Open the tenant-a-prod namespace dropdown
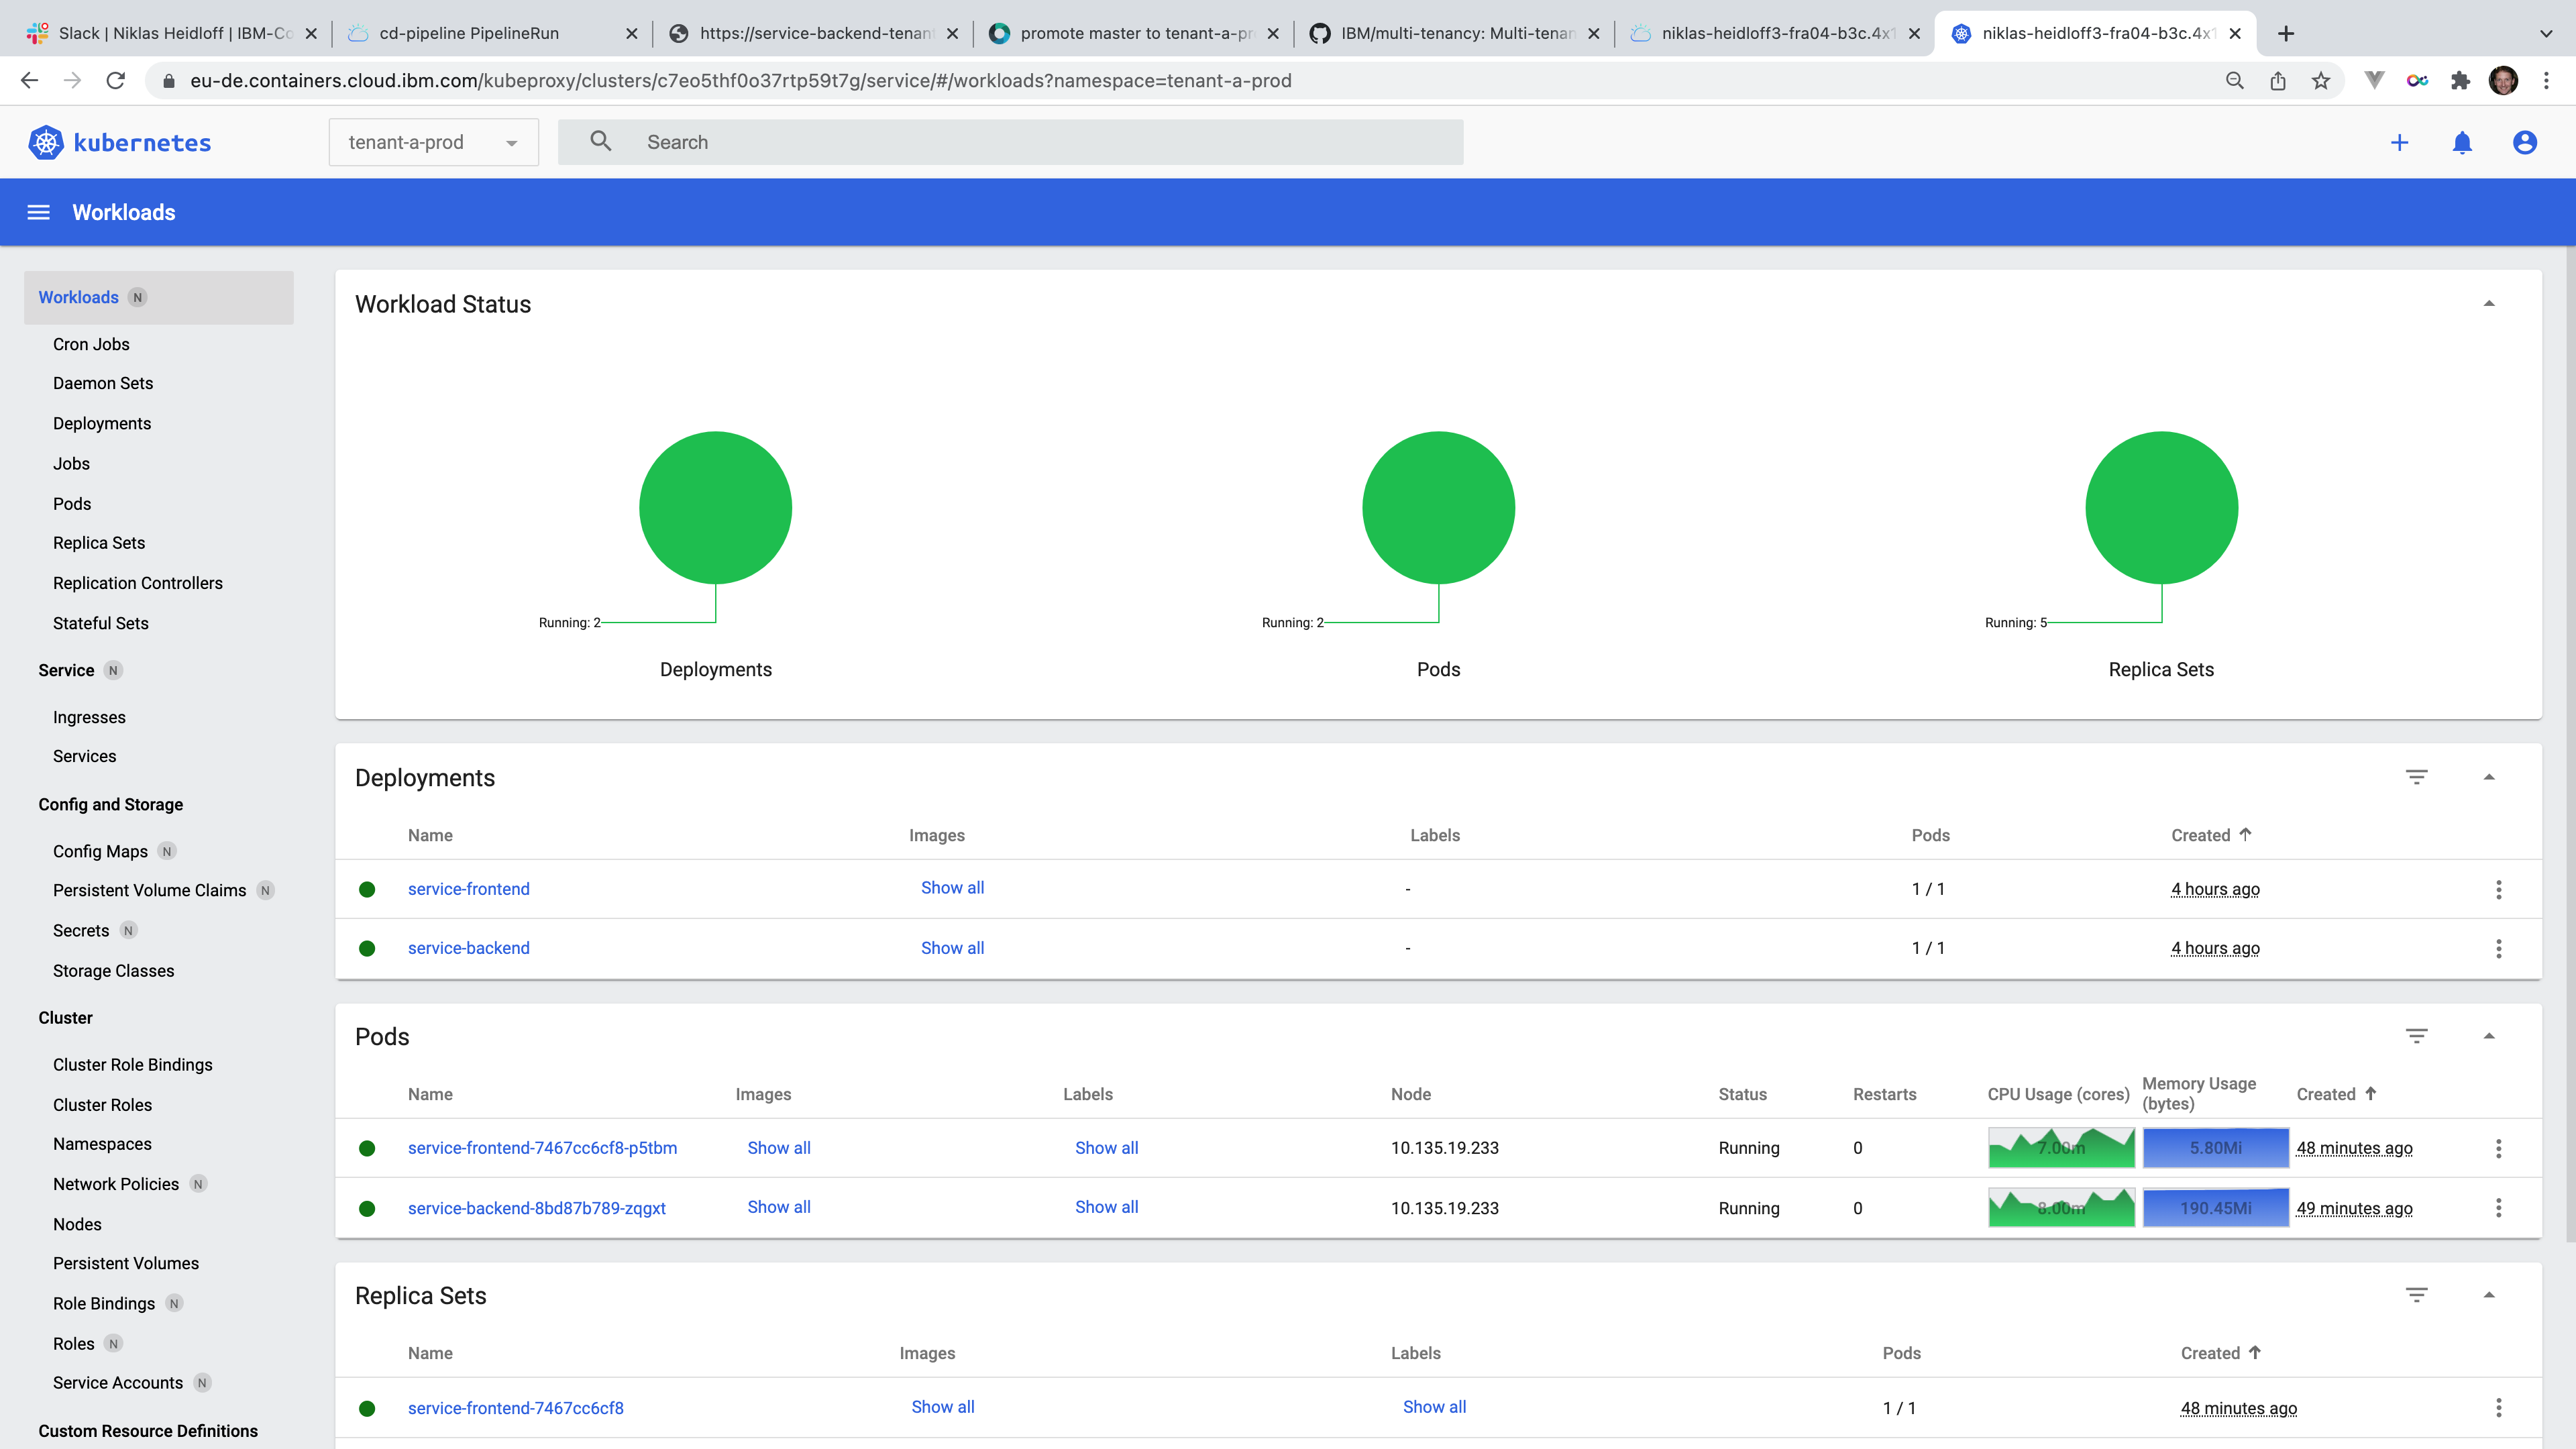Viewport: 2576px width, 1449px height. tap(433, 142)
